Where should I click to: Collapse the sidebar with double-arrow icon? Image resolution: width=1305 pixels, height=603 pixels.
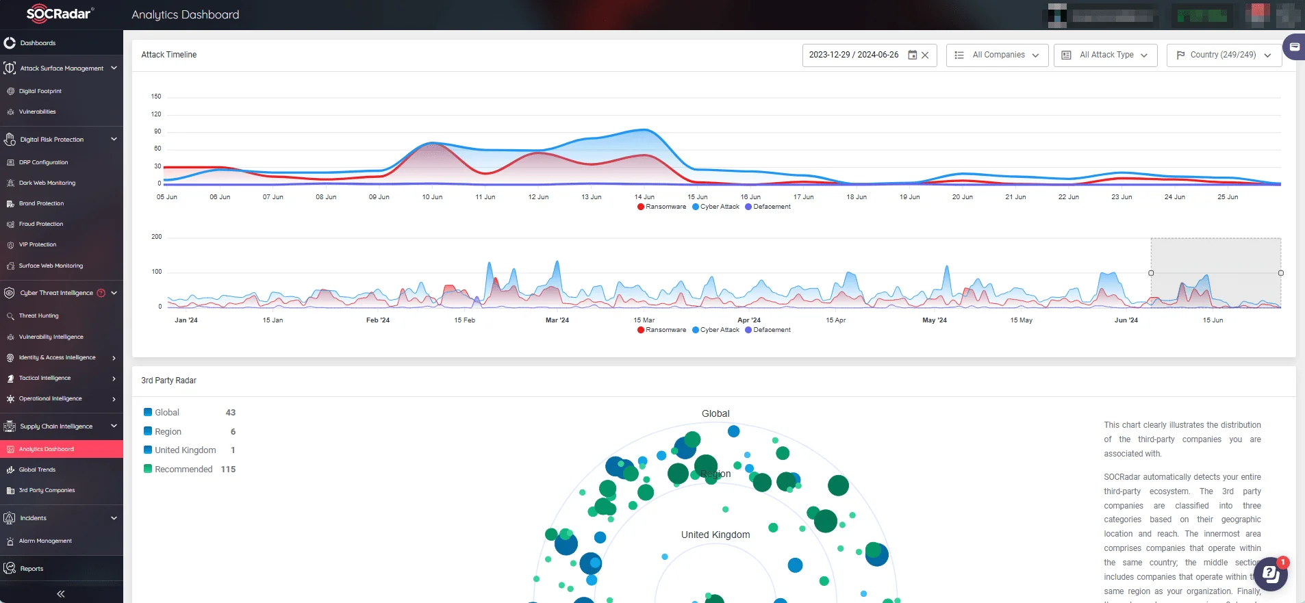click(x=61, y=594)
